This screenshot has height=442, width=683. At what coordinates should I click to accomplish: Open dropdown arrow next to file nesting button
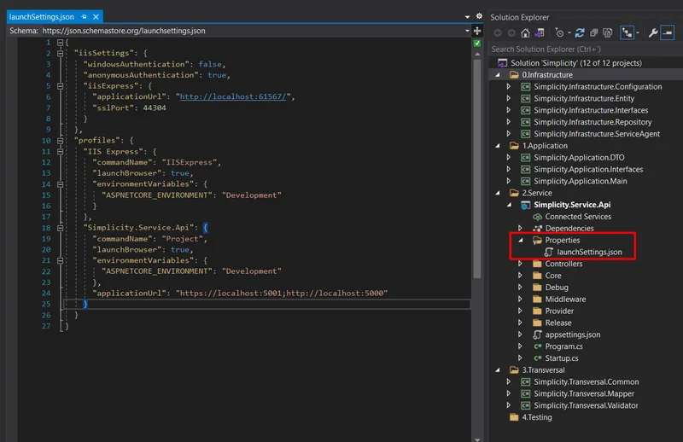coord(638,33)
